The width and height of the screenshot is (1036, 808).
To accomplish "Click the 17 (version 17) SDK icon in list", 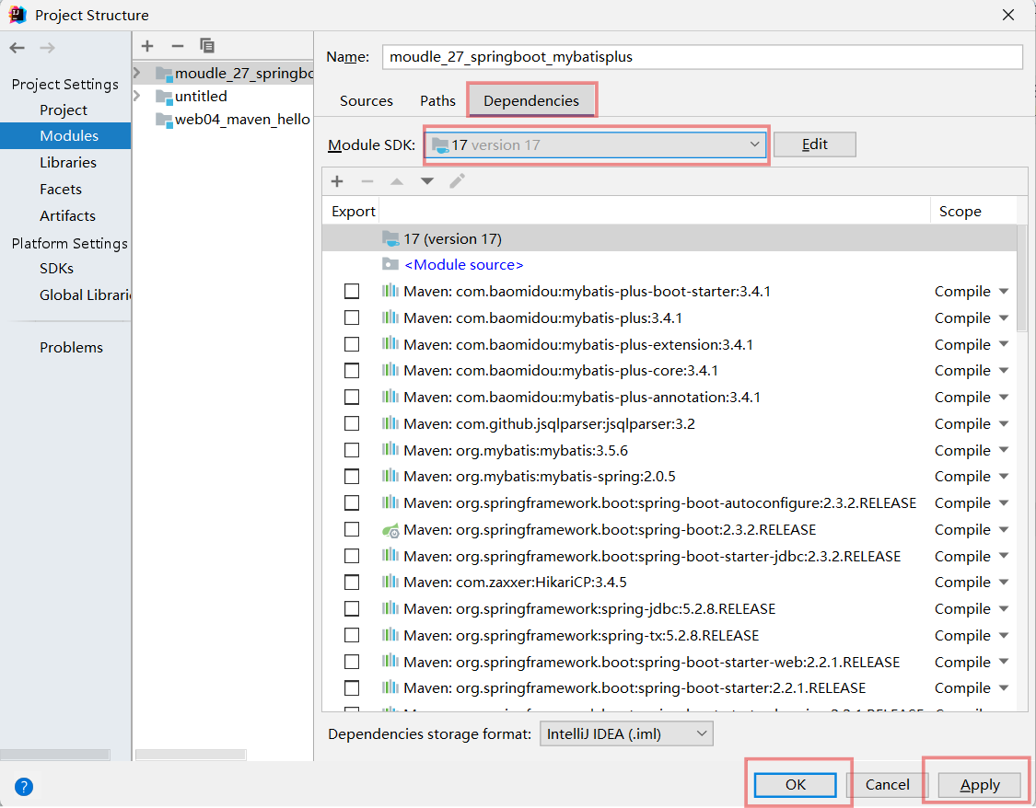I will [x=390, y=239].
